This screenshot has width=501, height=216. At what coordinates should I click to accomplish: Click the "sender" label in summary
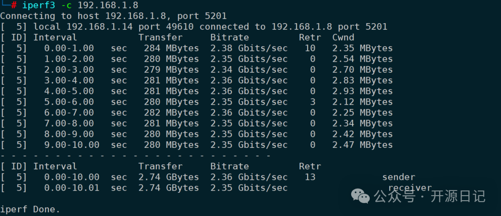click(x=398, y=177)
